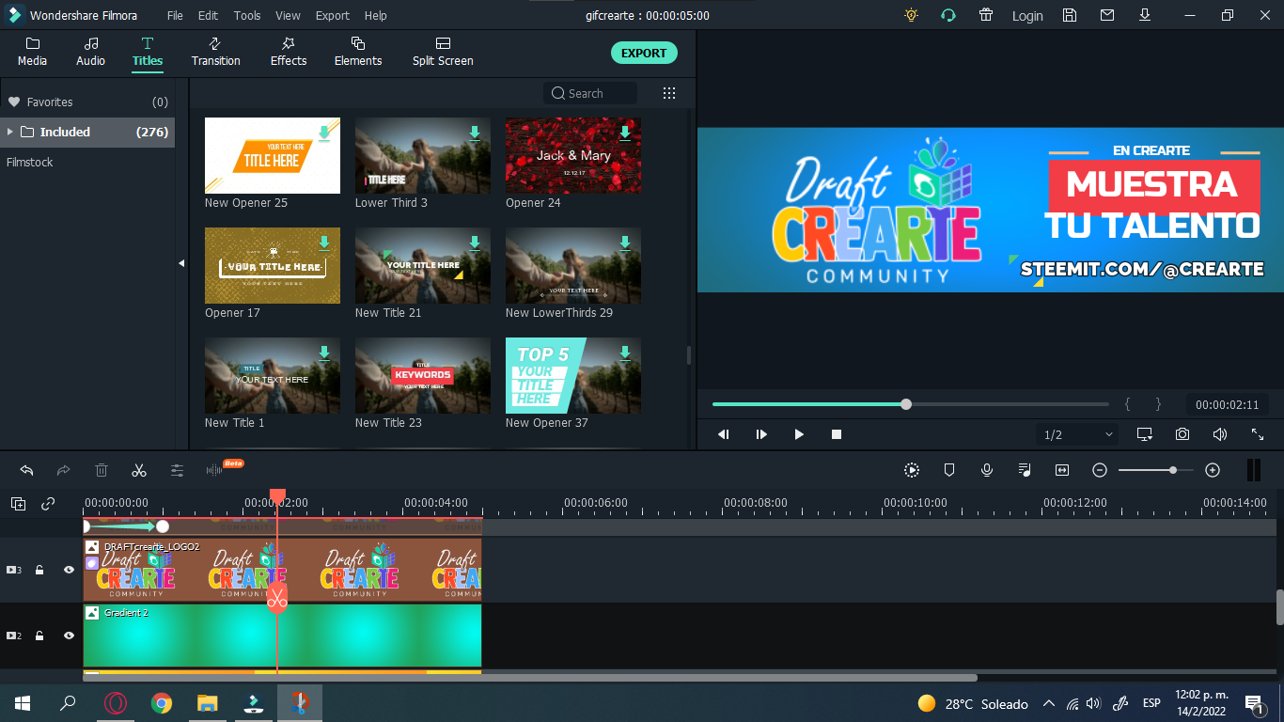Toggle lock on track 3
Screen dimensions: 1284x722
(x=39, y=570)
